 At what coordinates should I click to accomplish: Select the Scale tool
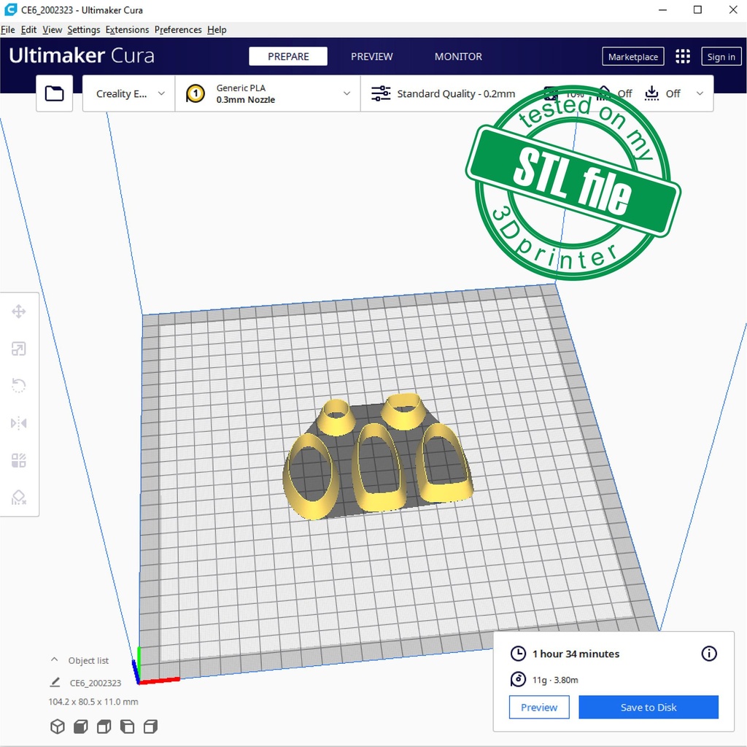point(19,349)
